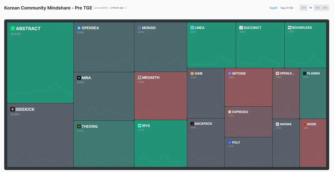
Task: Open the ANOMA name label
Action: click(286, 124)
